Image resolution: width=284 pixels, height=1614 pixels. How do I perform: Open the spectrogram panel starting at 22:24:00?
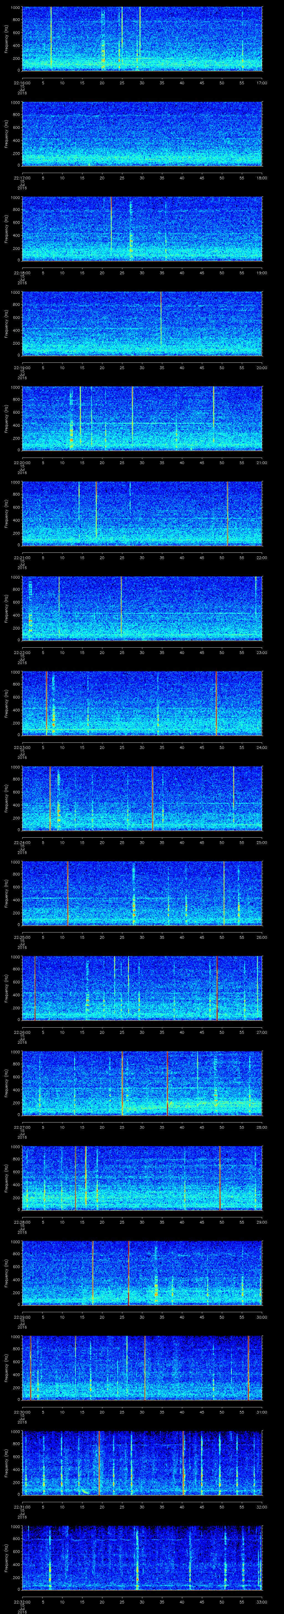[142, 798]
